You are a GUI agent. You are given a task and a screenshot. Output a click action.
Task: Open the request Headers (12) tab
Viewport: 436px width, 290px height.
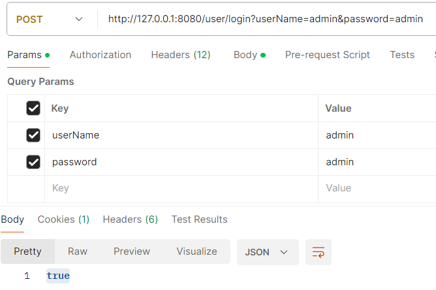[181, 55]
